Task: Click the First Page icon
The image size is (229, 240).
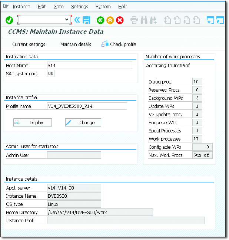Action: tap(167, 20)
